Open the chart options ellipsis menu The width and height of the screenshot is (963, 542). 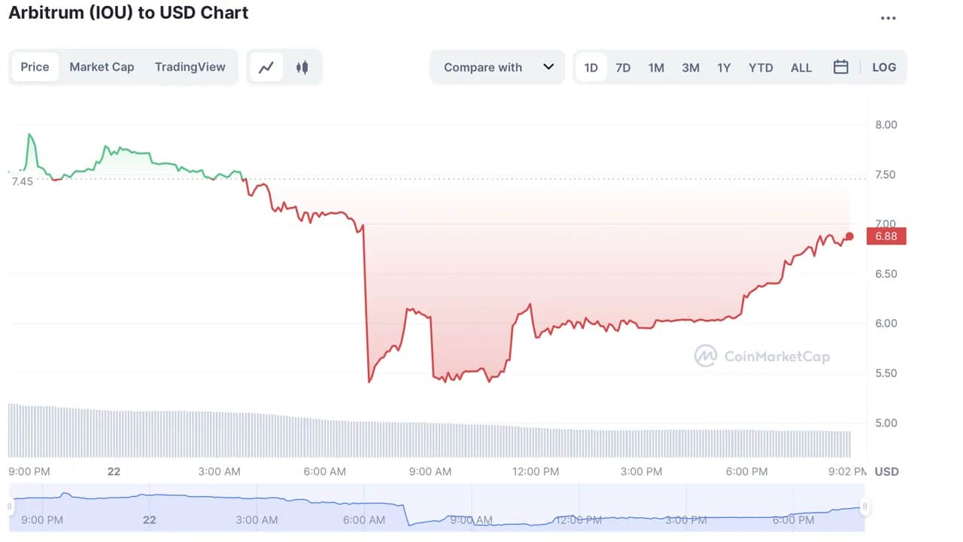coord(889,17)
